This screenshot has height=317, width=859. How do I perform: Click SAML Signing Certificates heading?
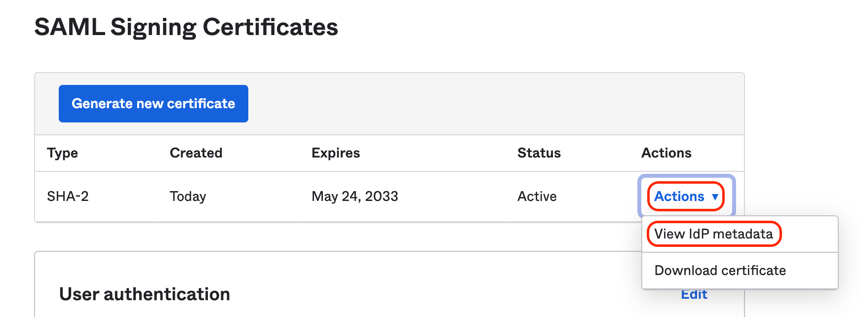186,27
